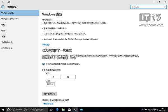This screenshot has width=168, height=112.
Task: Open the 详细信息 link
Action: coord(46,45)
